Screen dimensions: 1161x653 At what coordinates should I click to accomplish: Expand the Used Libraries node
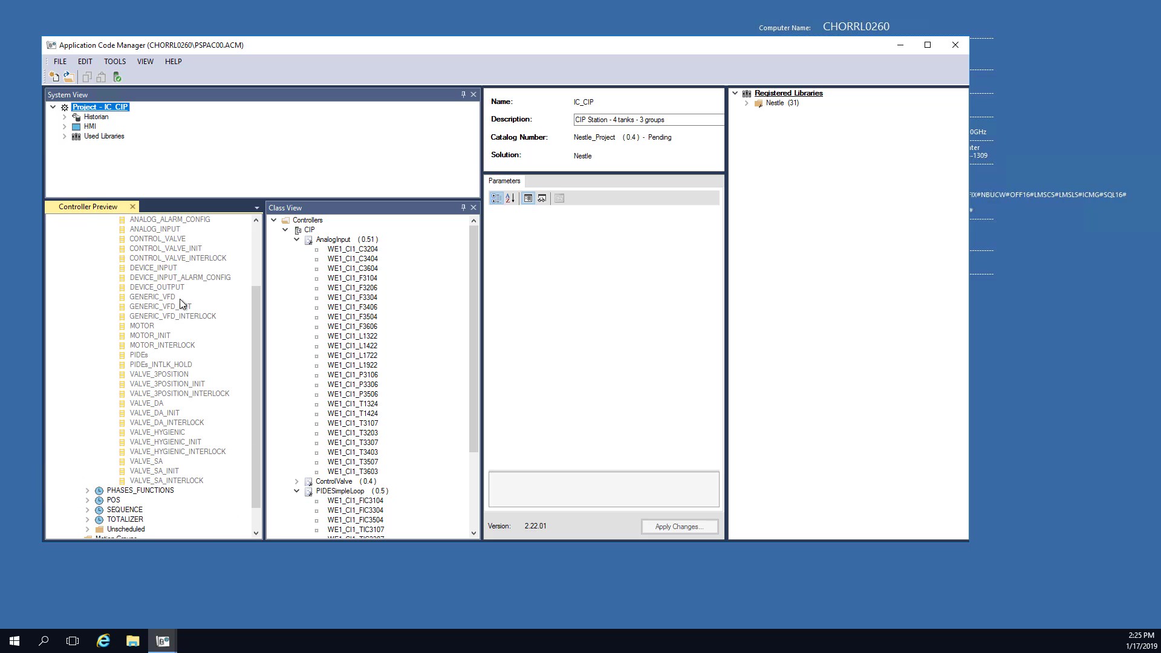65,136
